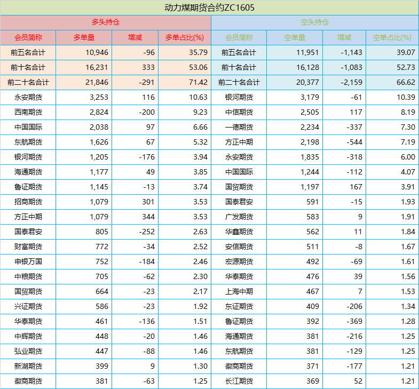419x389 pixels.
Task: Select 东证期货 member name
Action: click(239, 306)
